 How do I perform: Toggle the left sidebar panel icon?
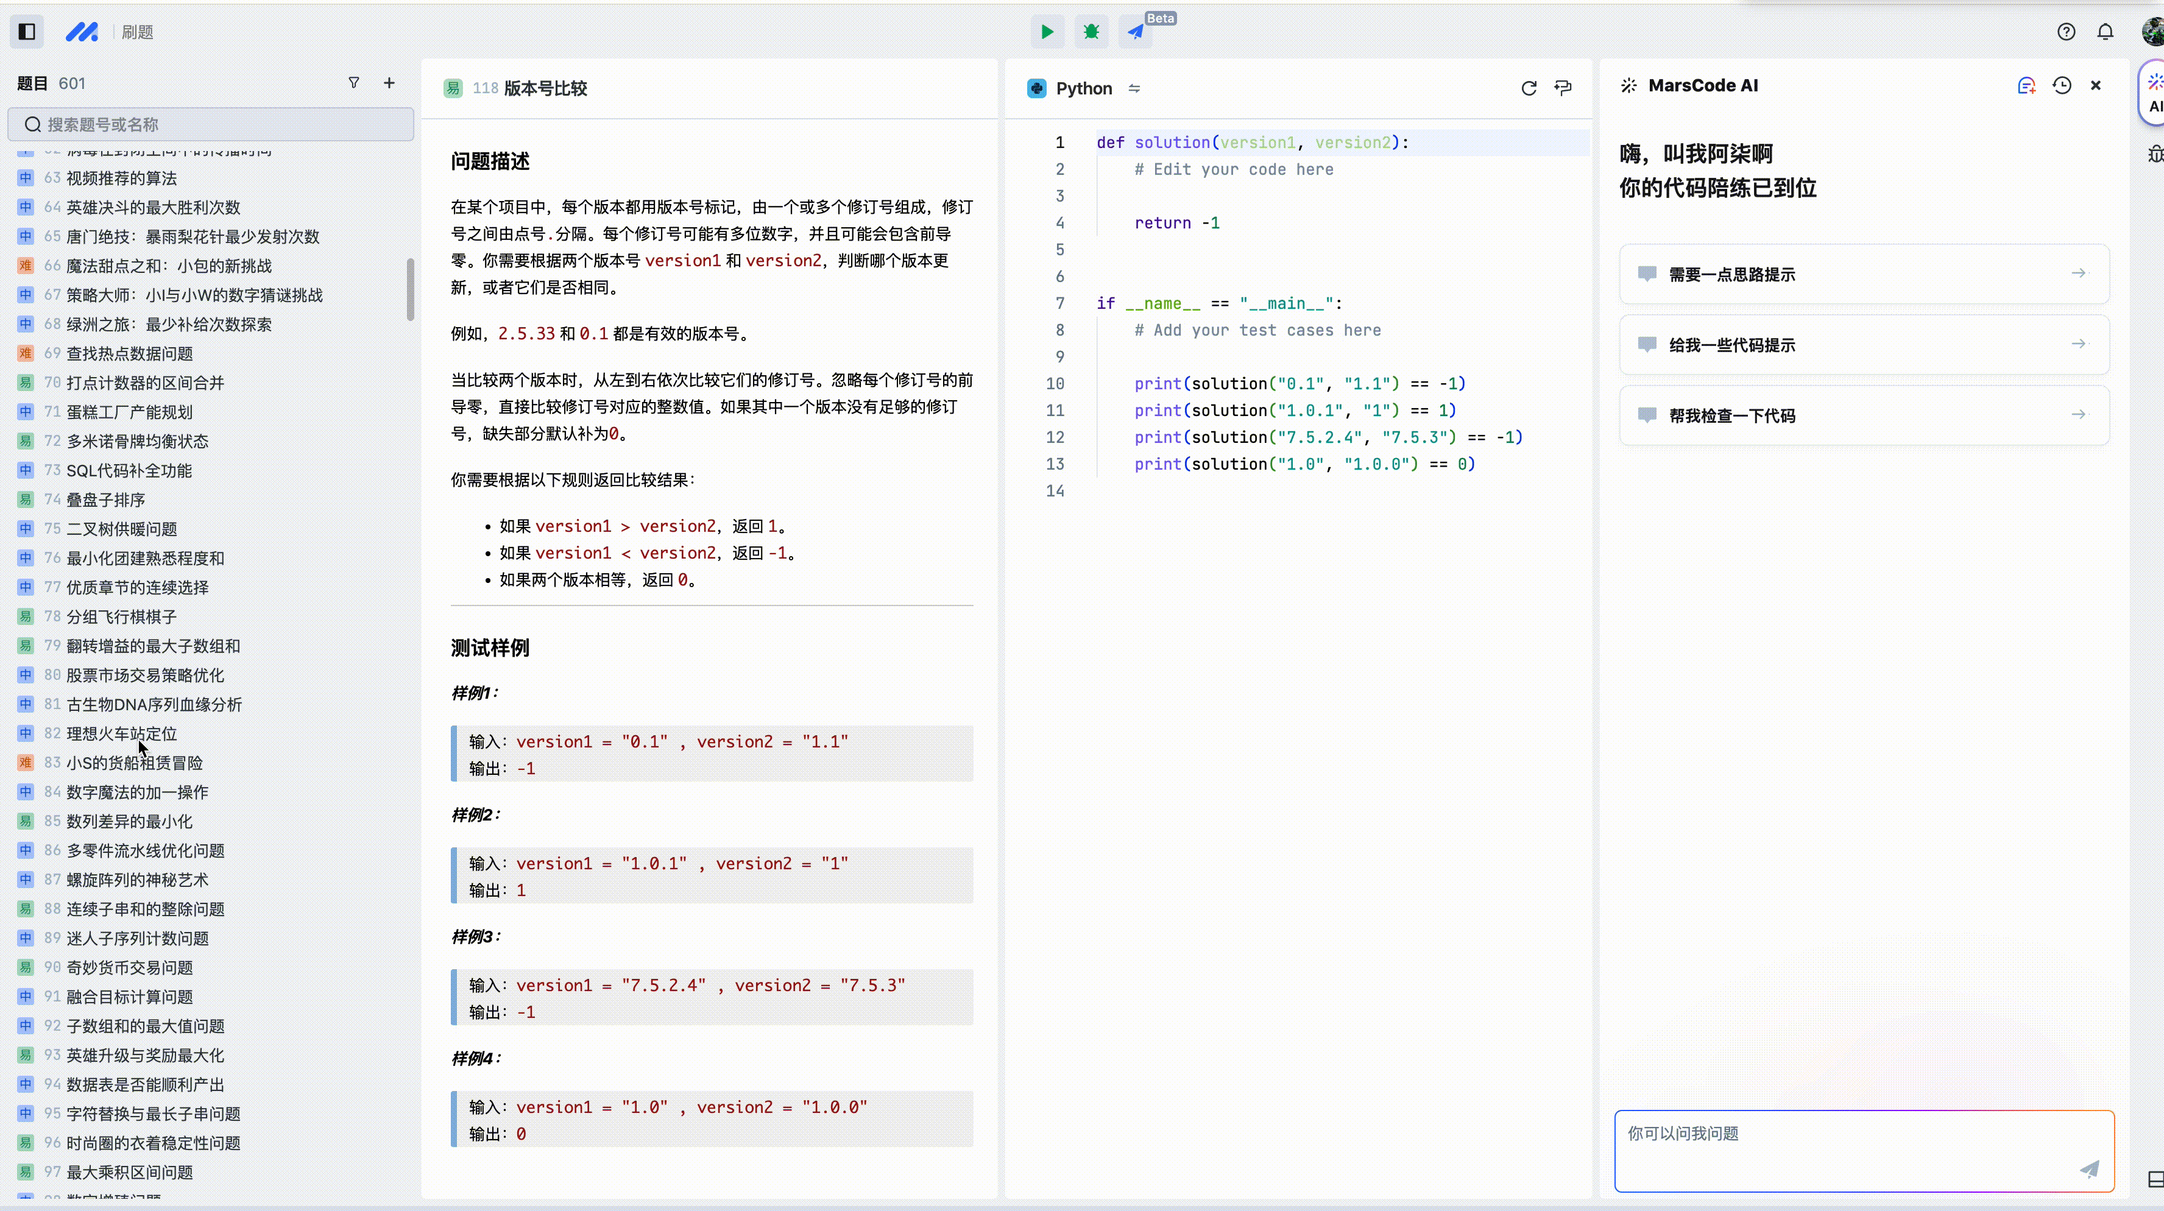[x=27, y=32]
